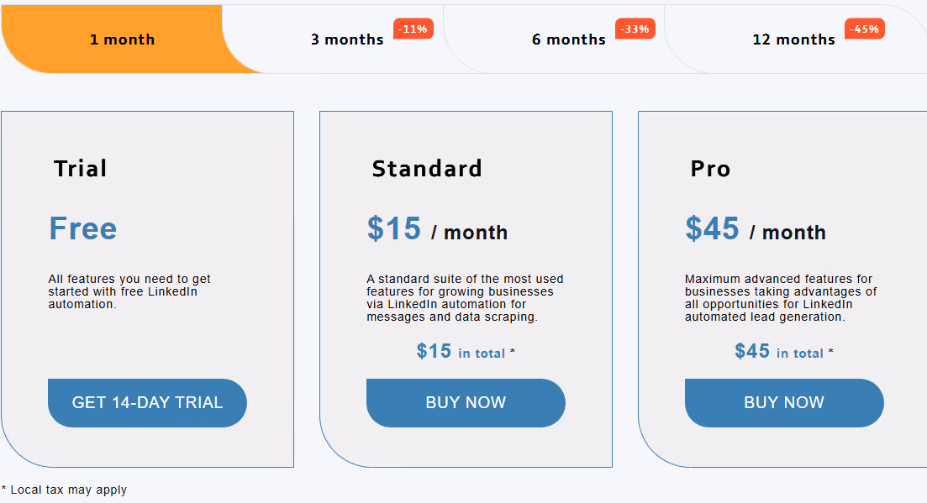Click the Trial plan title

pyautogui.click(x=80, y=169)
